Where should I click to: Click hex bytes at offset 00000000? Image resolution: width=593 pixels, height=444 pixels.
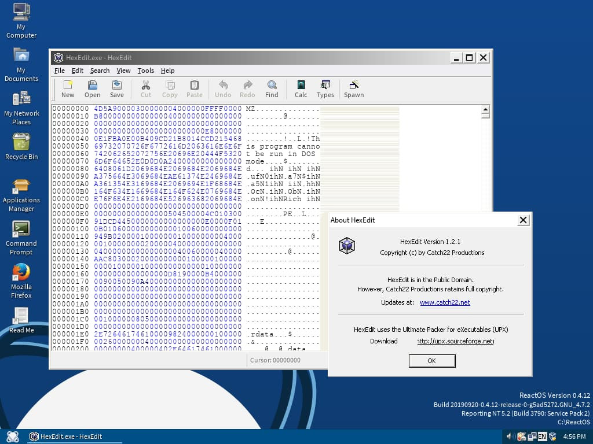tap(167, 109)
